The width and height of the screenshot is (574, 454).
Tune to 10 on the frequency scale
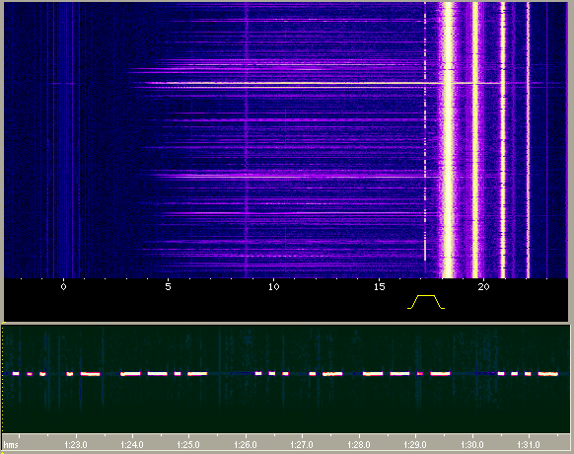pyautogui.click(x=274, y=286)
